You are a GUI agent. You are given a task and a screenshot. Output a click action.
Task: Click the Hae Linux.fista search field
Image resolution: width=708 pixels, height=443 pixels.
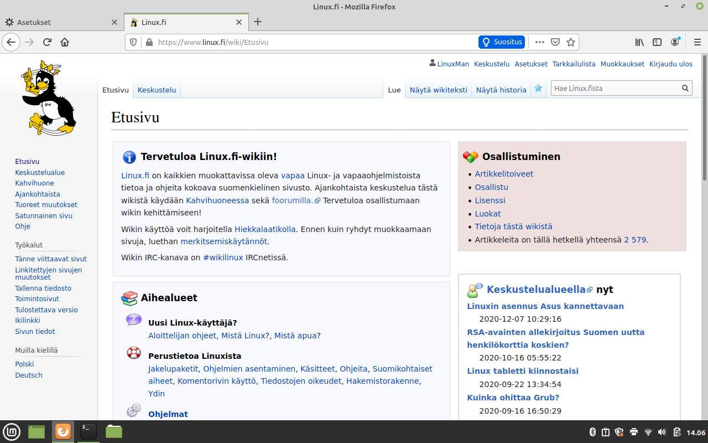click(614, 89)
